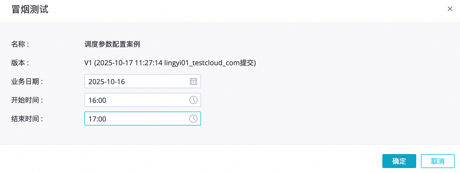Click the commit timestamp 2025-10-17 11:27:14
The width and height of the screenshot is (460, 173).
[129, 63]
